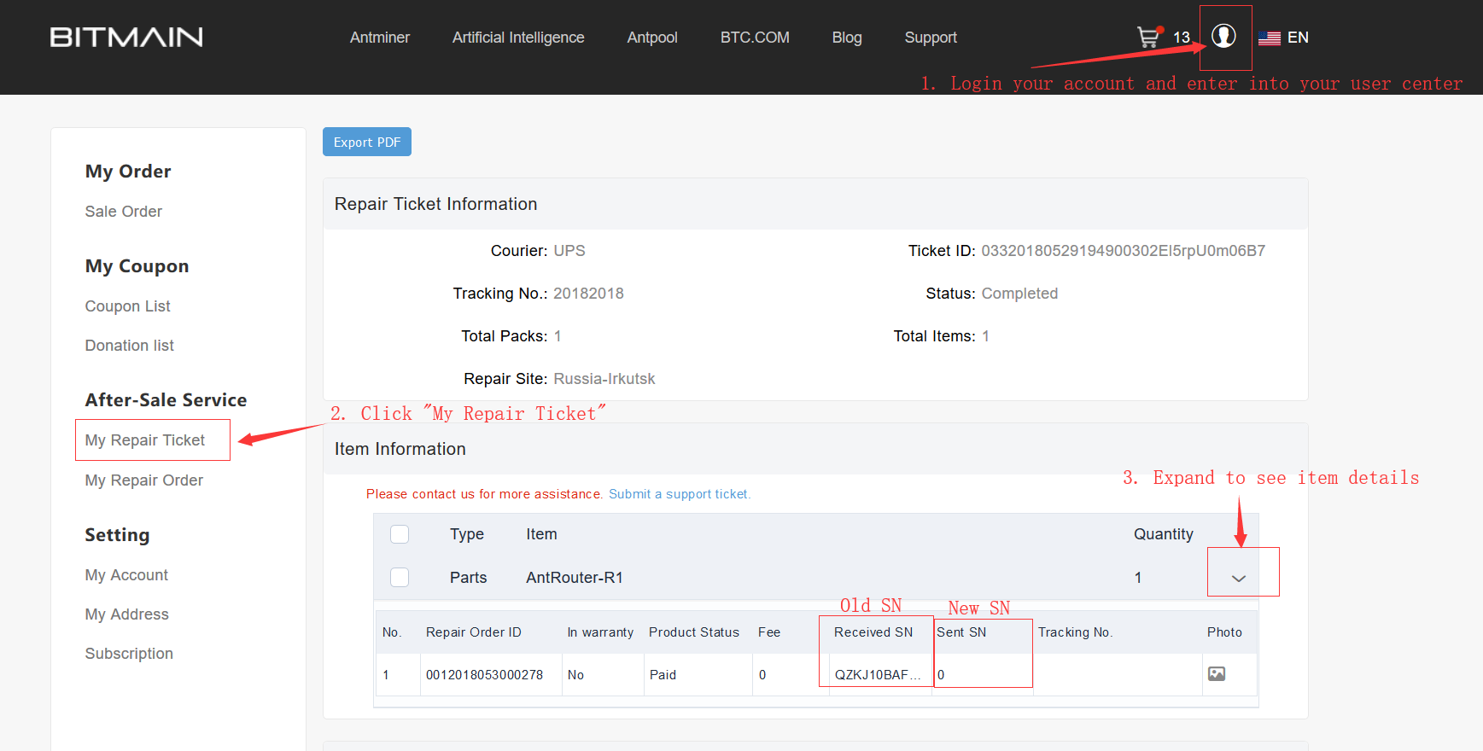
Task: Select My Repair Ticket in sidebar
Action: 145,440
